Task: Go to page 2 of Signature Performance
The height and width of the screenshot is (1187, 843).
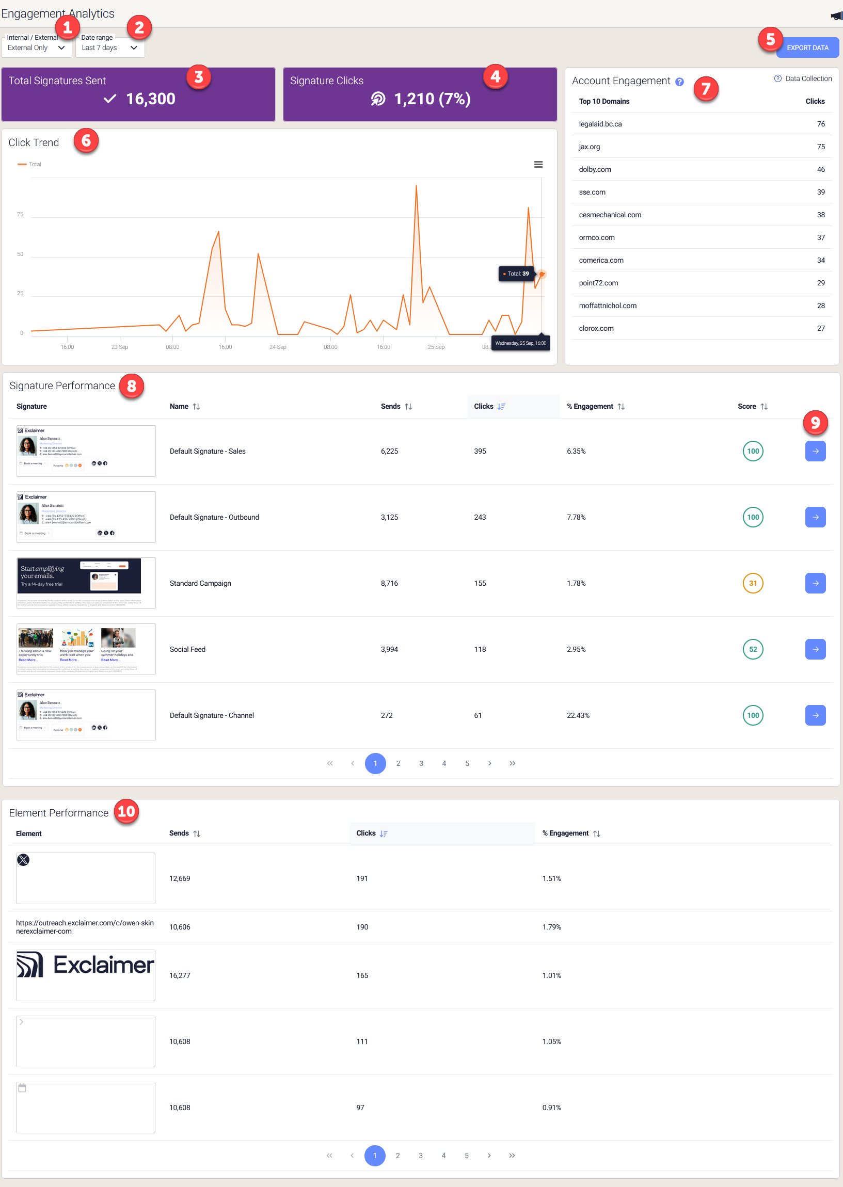Action: pyautogui.click(x=398, y=763)
